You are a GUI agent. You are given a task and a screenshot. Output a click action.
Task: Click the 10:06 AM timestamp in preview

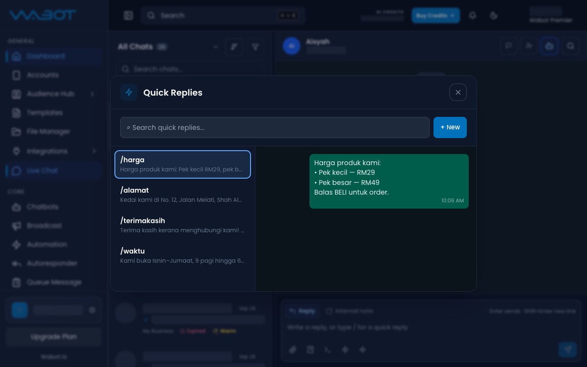pyautogui.click(x=452, y=200)
